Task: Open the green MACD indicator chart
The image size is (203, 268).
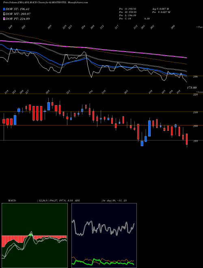Action: click(x=35, y=236)
